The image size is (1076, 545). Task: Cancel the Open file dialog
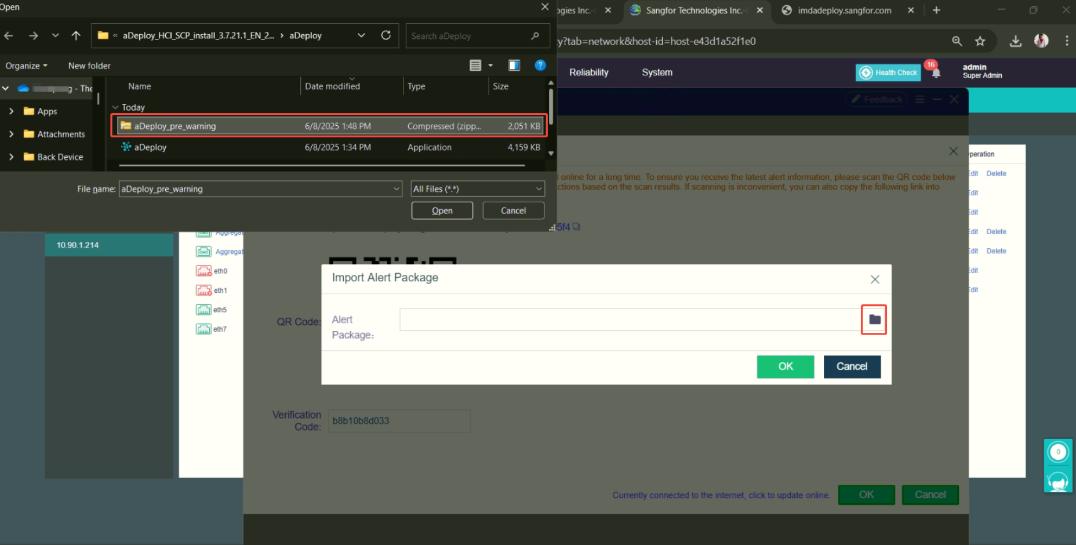514,210
